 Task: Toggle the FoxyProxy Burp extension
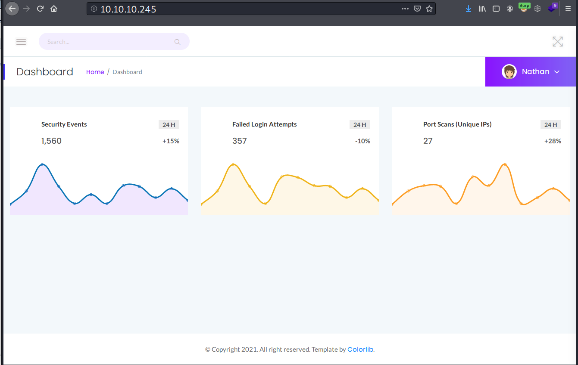tap(524, 8)
